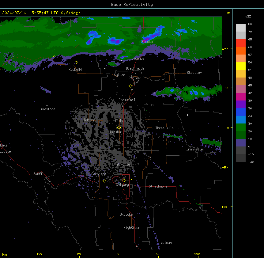Screen dimensions: 264x258
Task: Click the Okotoks town label
Action: tap(126, 214)
